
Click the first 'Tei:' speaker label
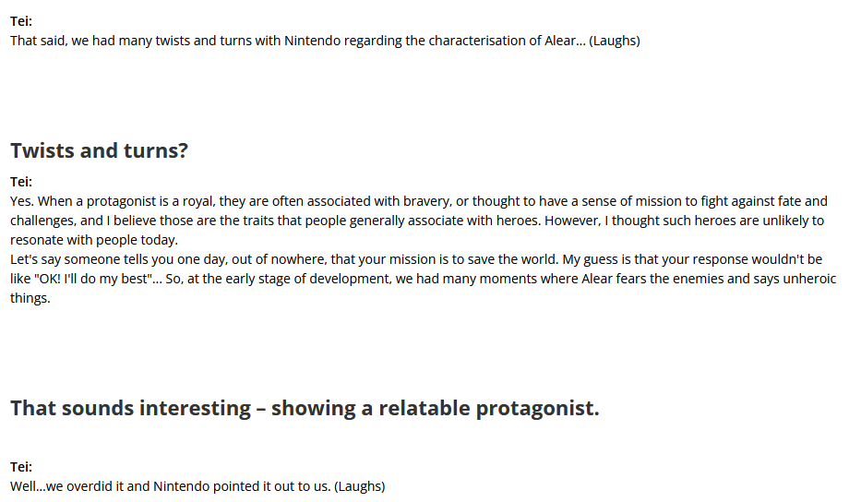click(21, 21)
